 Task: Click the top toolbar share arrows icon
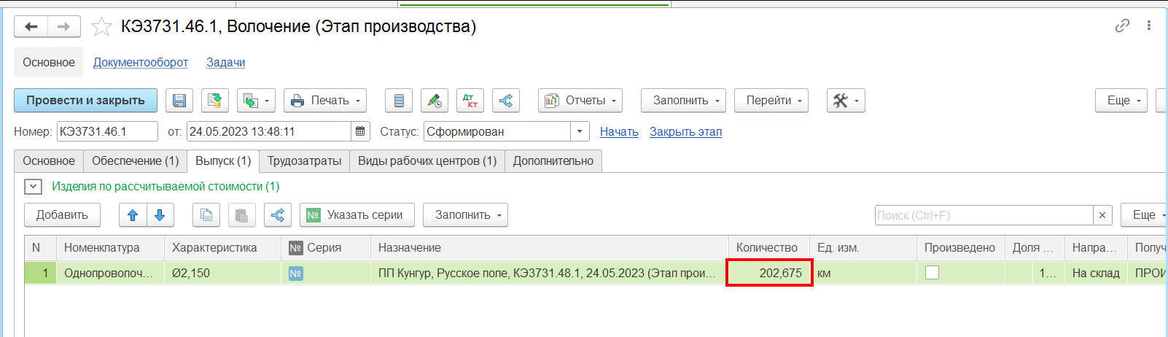[x=506, y=101]
